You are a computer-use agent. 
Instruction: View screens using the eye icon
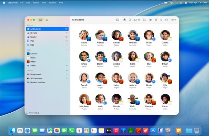[x=150, y=20]
